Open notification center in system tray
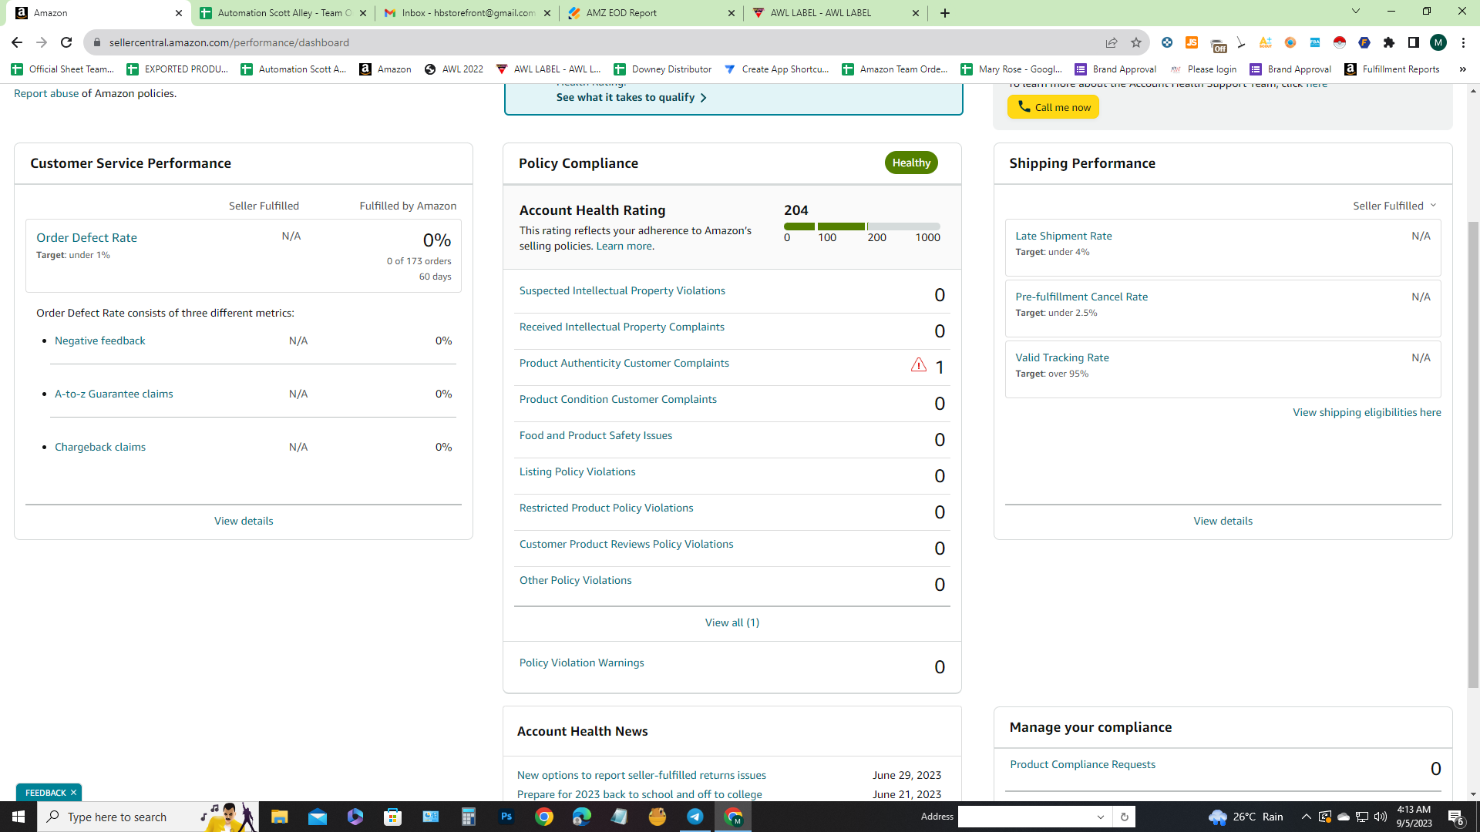Image resolution: width=1480 pixels, height=832 pixels. pyautogui.click(x=1456, y=817)
